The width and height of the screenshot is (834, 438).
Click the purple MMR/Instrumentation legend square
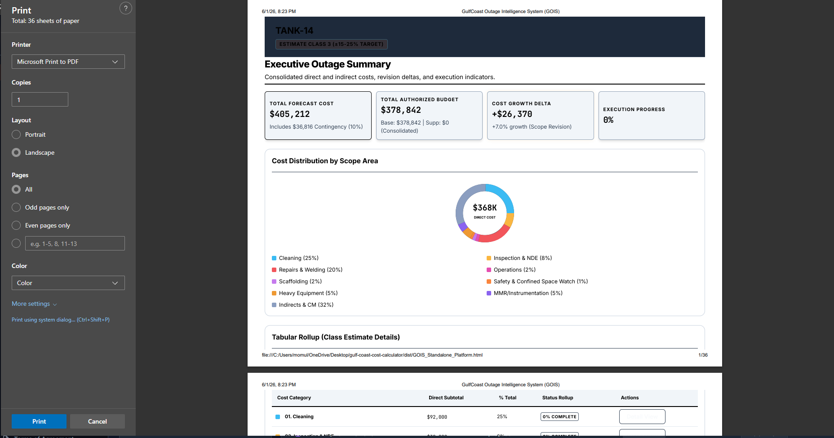pos(489,293)
